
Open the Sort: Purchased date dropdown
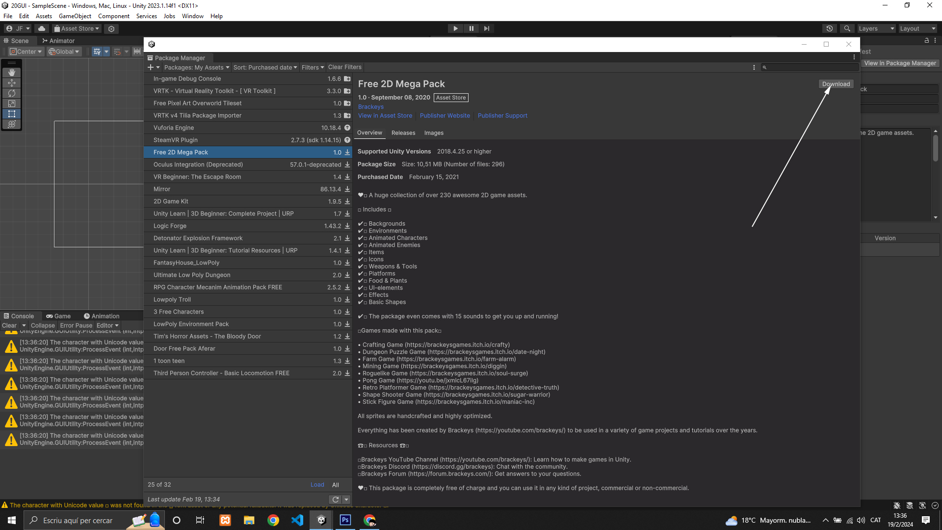[265, 67]
